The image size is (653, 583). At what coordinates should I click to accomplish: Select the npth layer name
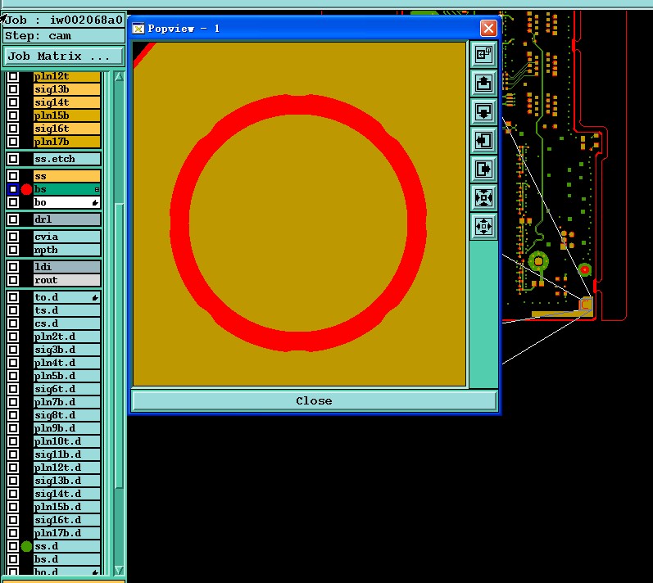[66, 250]
